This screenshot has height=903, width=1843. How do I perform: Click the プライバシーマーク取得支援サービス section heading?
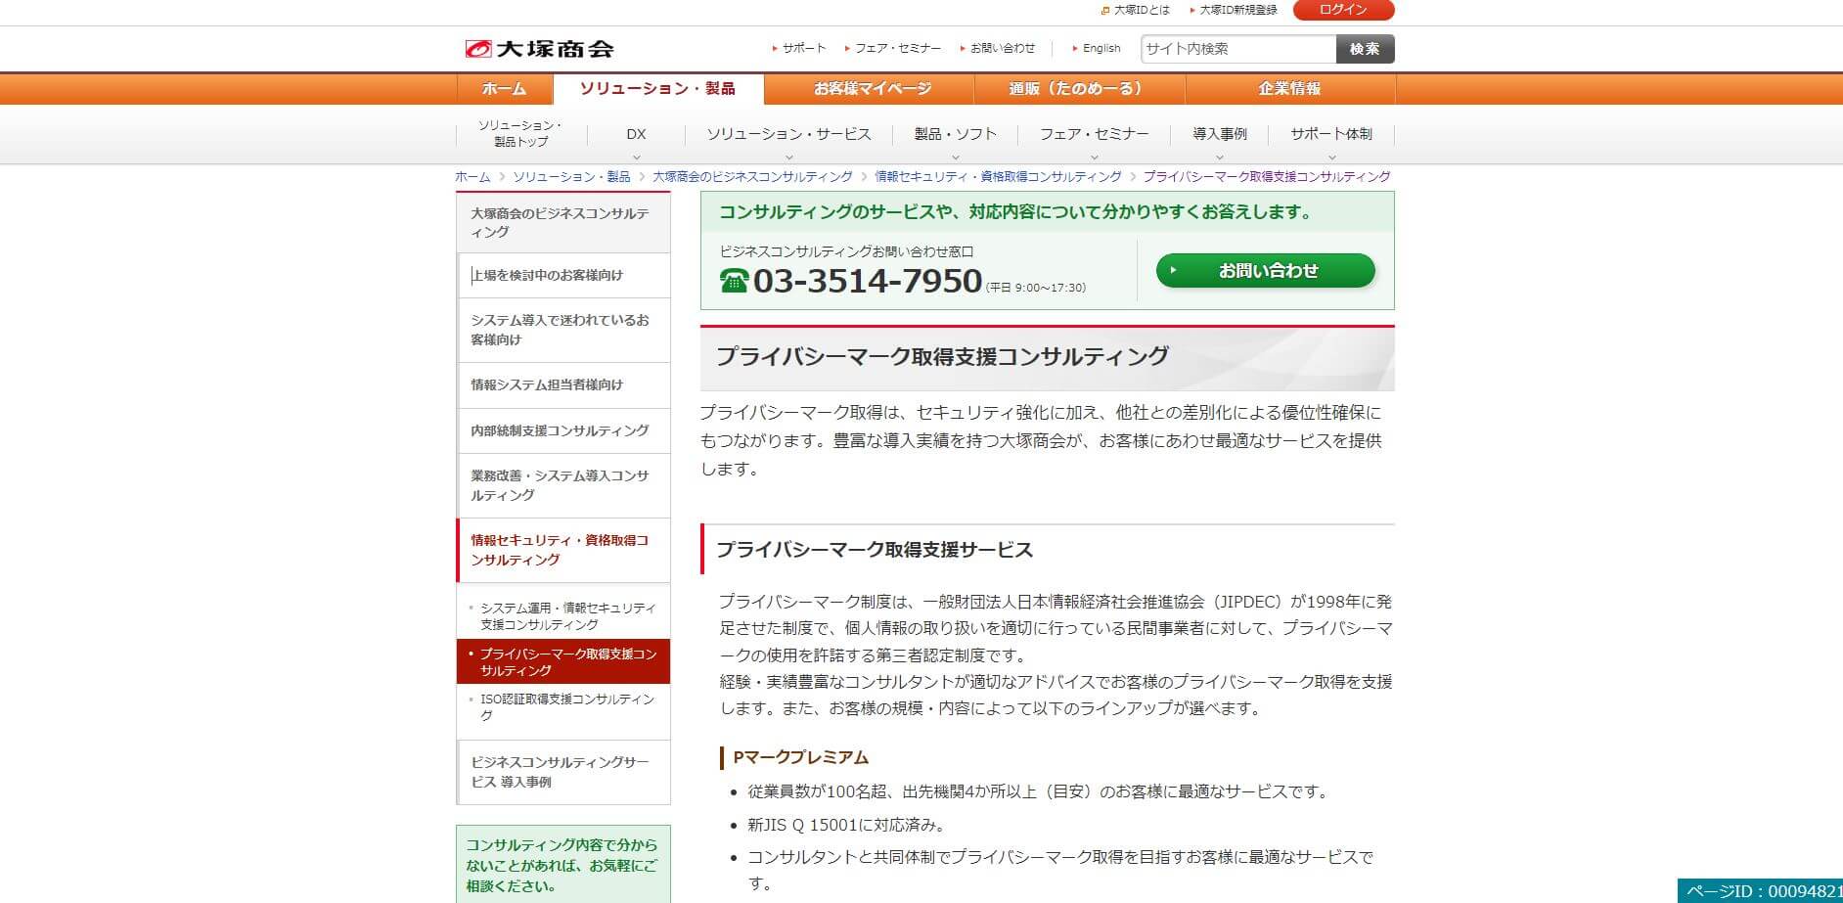(x=875, y=550)
